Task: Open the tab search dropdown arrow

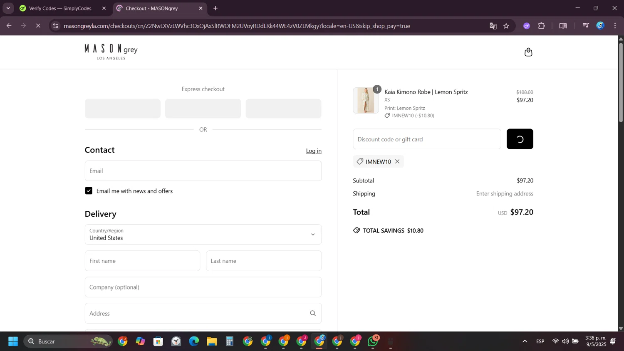Action: click(8, 8)
